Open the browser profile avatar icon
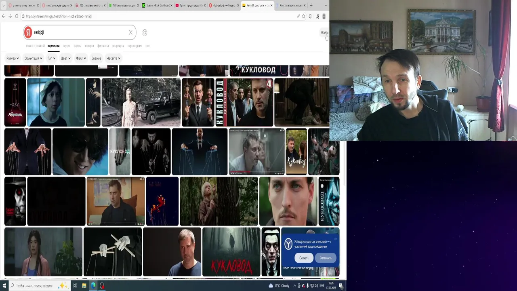The height and width of the screenshot is (291, 517). [324, 16]
